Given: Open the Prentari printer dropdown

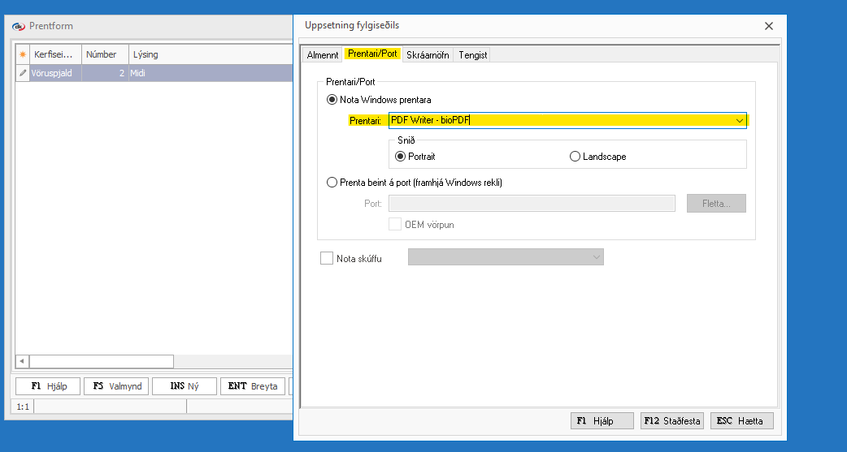Looking at the screenshot, I should click(x=739, y=121).
